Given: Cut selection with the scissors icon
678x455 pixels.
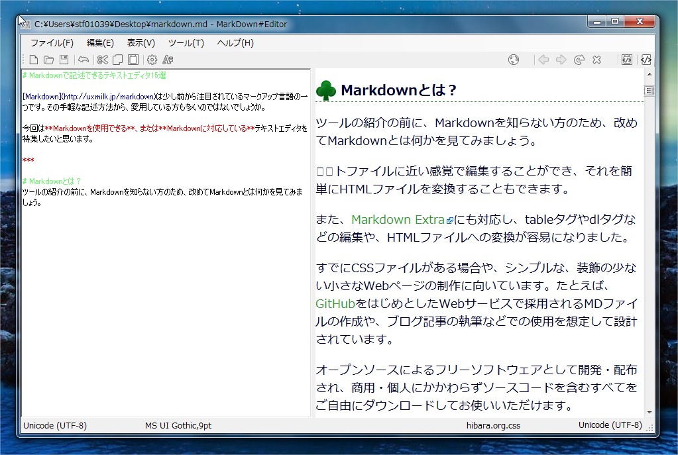Looking at the screenshot, I should pos(102,60).
